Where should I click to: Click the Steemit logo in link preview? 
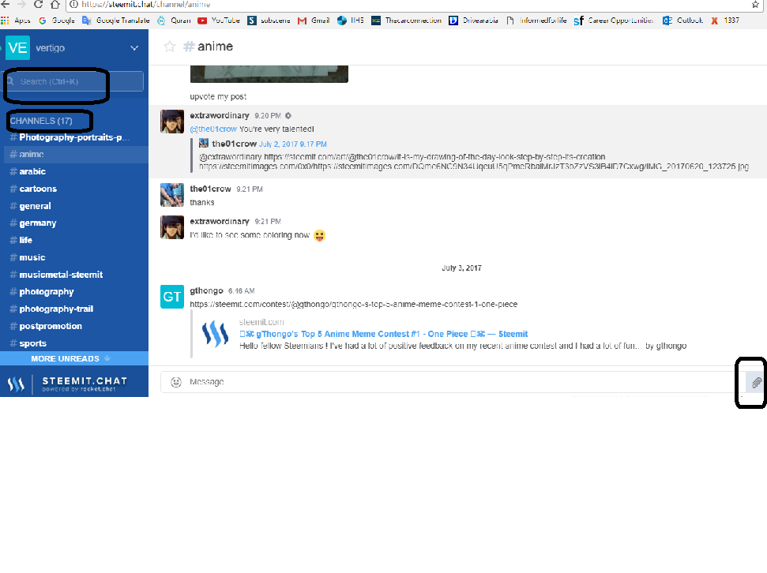pos(215,334)
